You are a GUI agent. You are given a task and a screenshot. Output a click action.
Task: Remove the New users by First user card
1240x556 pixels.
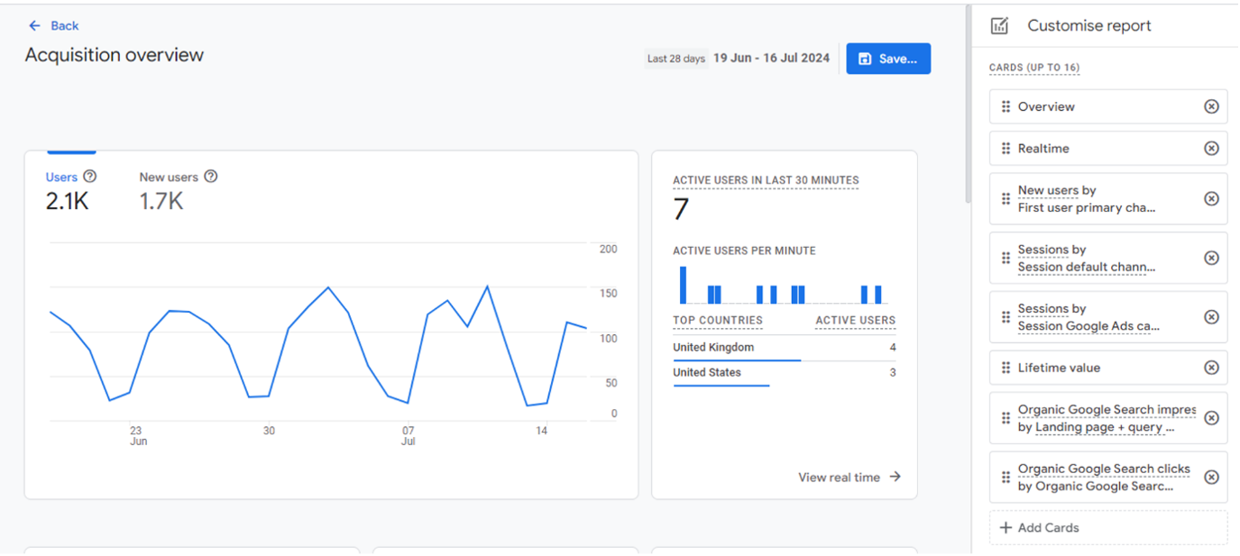tap(1211, 198)
